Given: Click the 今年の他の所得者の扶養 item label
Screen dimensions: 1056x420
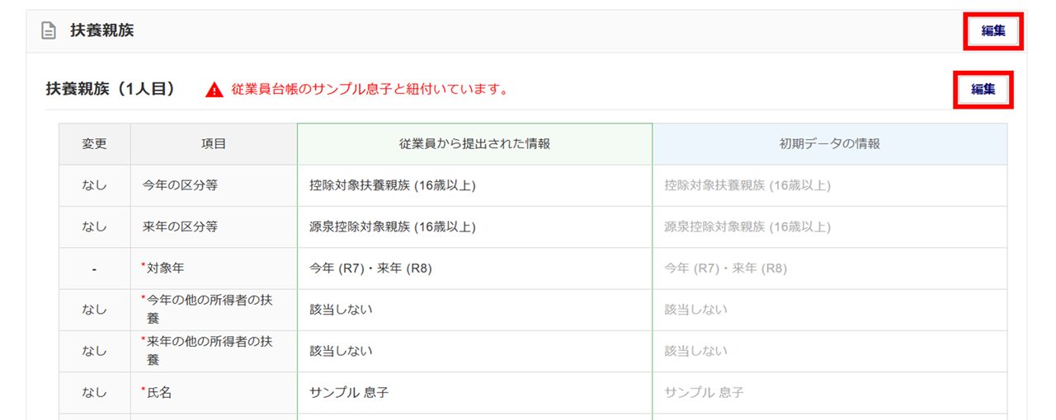Looking at the screenshot, I should [x=210, y=310].
